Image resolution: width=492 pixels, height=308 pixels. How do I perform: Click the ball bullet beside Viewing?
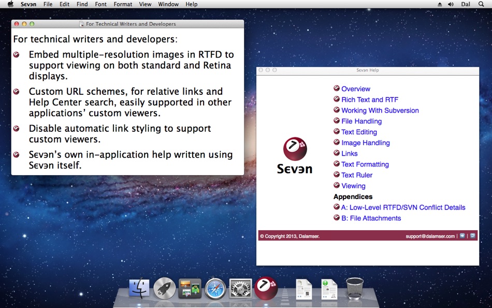tap(337, 185)
